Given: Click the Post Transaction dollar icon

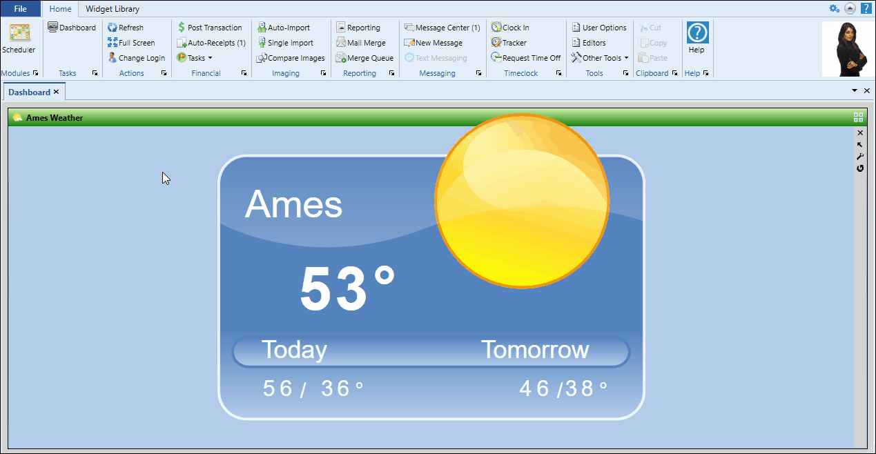Looking at the screenshot, I should click(x=182, y=28).
